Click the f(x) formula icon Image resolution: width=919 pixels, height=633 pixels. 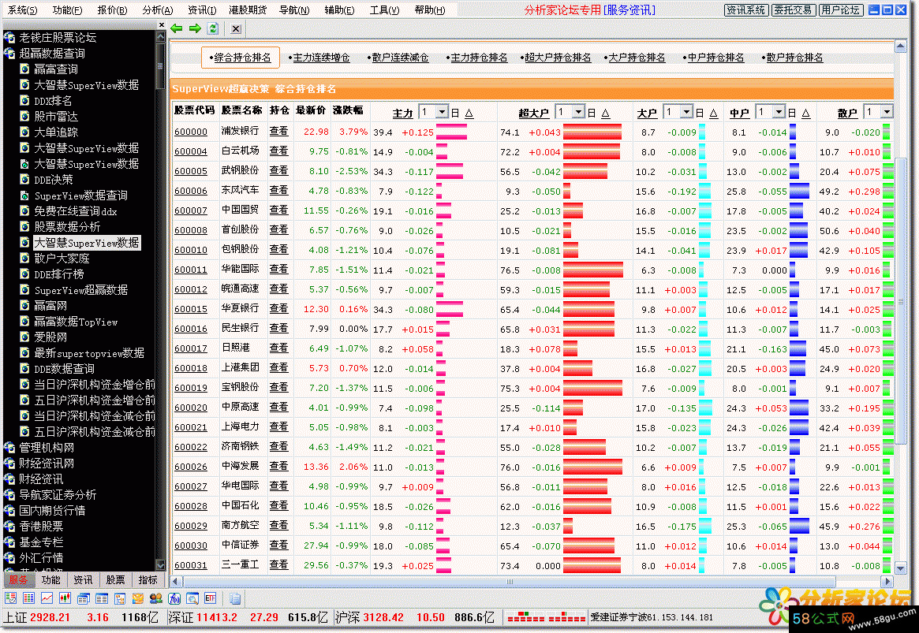click(x=174, y=598)
